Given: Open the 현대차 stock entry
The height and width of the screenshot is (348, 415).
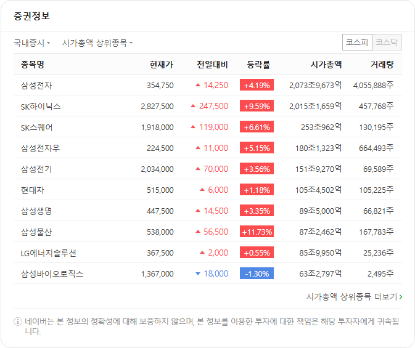Looking at the screenshot, I should pyautogui.click(x=32, y=190).
